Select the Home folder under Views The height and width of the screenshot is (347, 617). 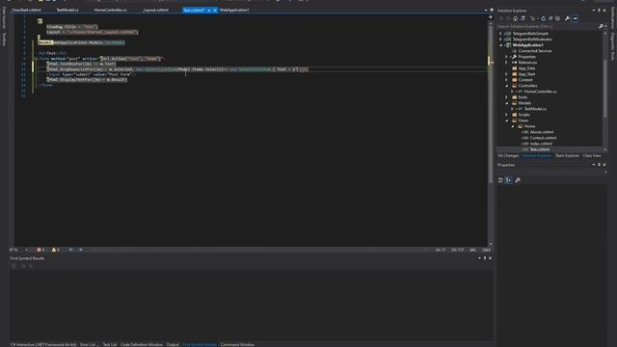click(x=529, y=126)
